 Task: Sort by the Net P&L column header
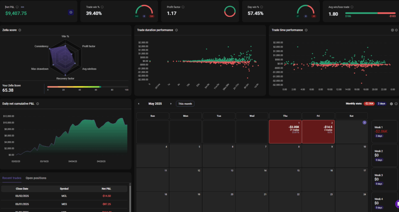pos(106,189)
